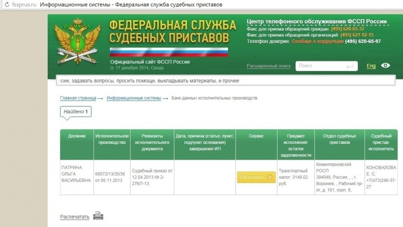403x227 pixels.
Task: Select Транспортный налог: 3148.02 руб. cell
Action: pos(296,177)
